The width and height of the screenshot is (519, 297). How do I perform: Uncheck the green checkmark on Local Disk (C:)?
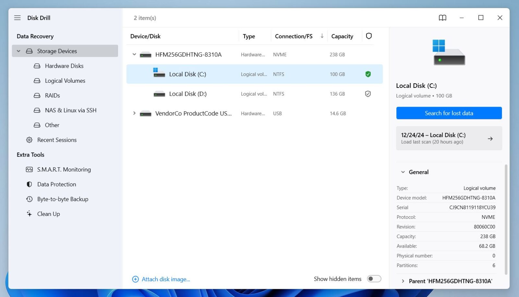[x=368, y=74]
